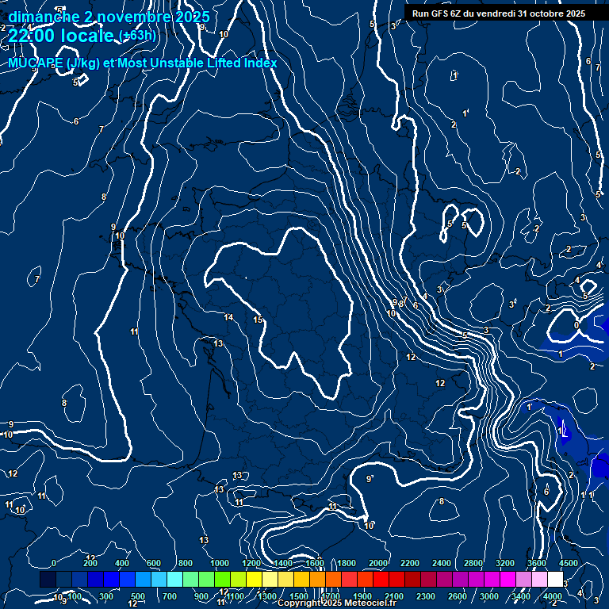Click the '2000' legend label

(378, 563)
